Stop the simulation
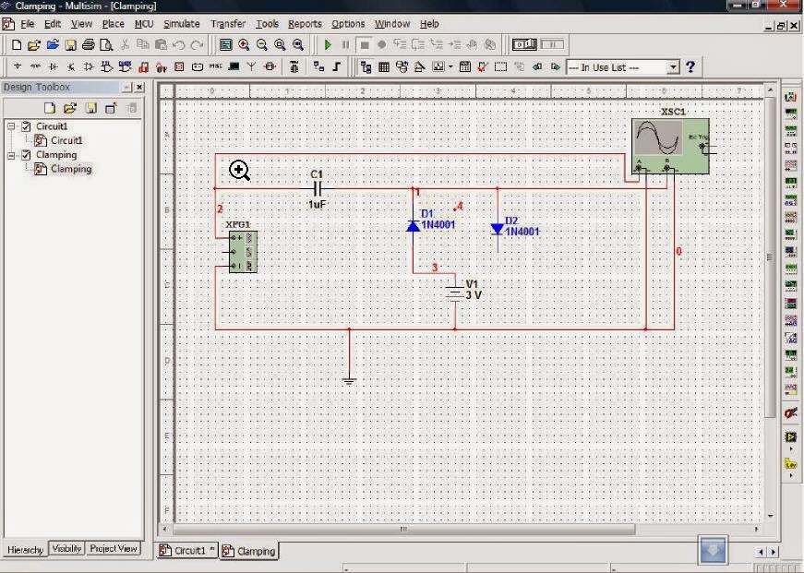 (364, 45)
